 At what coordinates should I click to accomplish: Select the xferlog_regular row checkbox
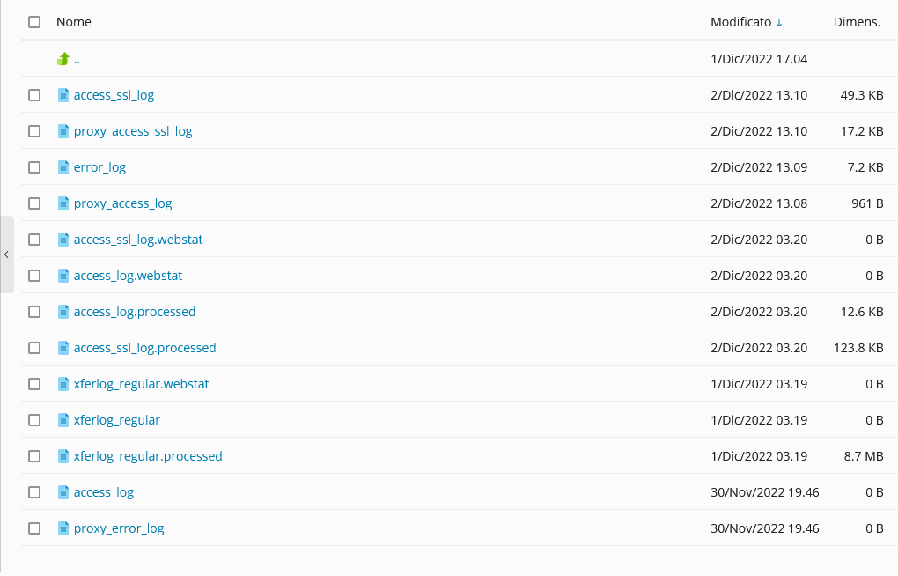point(34,420)
